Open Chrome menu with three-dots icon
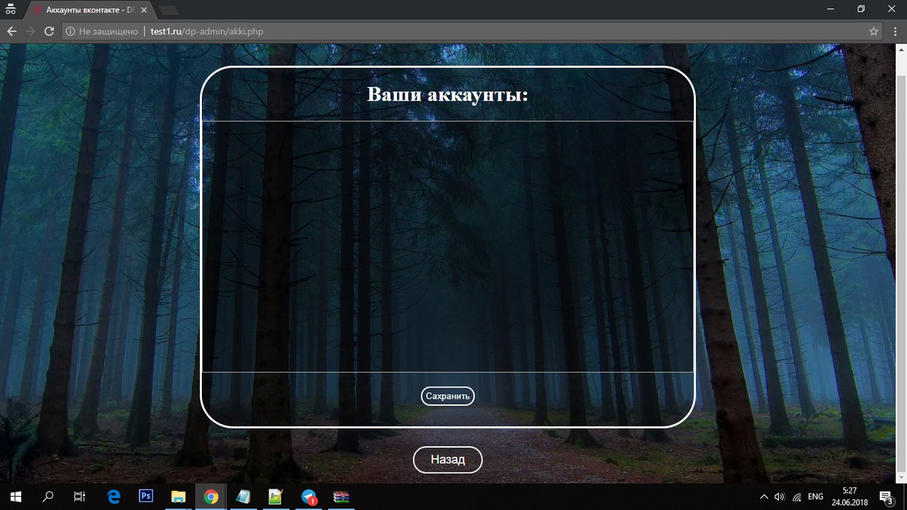 coord(894,31)
